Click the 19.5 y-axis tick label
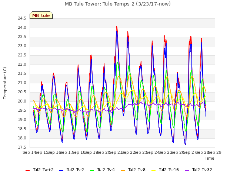This screenshot has width=237, height=177. click(22, 111)
